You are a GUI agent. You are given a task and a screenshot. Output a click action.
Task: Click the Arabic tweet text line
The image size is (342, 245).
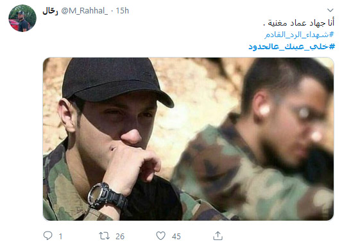coord(298,23)
